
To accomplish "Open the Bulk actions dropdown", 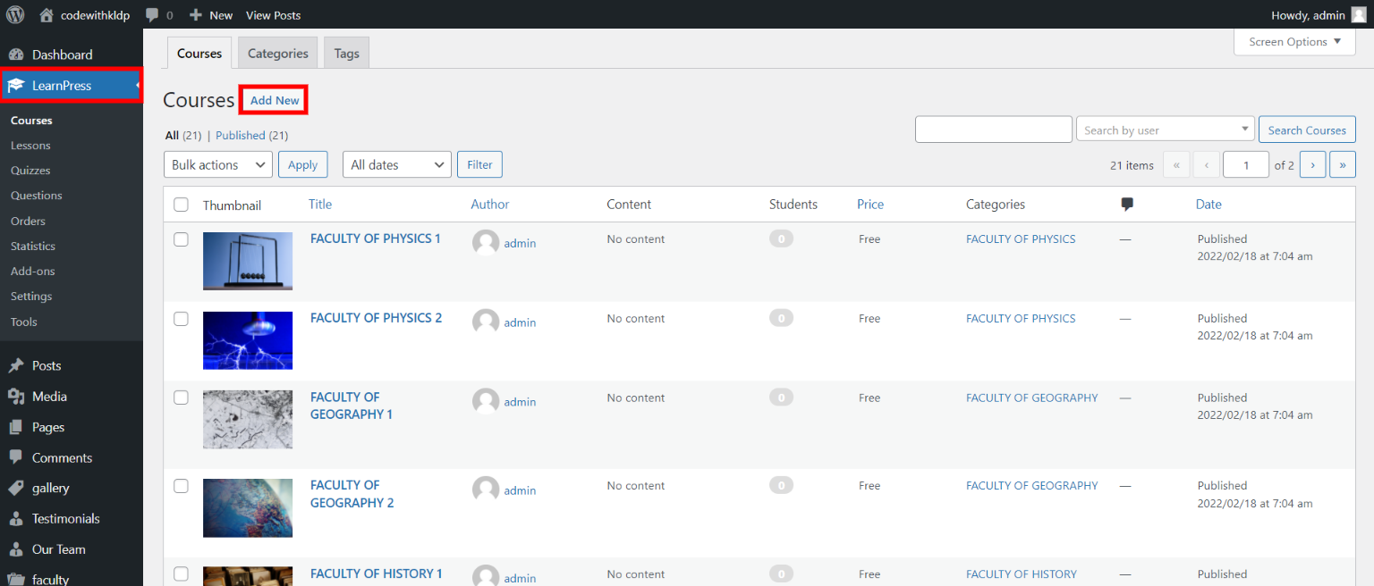I will point(217,164).
